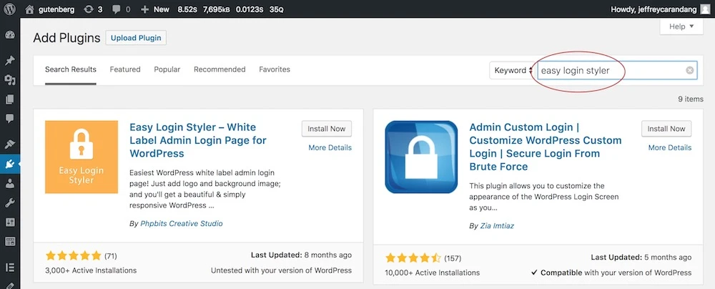Clear the plugin search field with the X icon
This screenshot has height=289, width=715.
[x=690, y=70]
